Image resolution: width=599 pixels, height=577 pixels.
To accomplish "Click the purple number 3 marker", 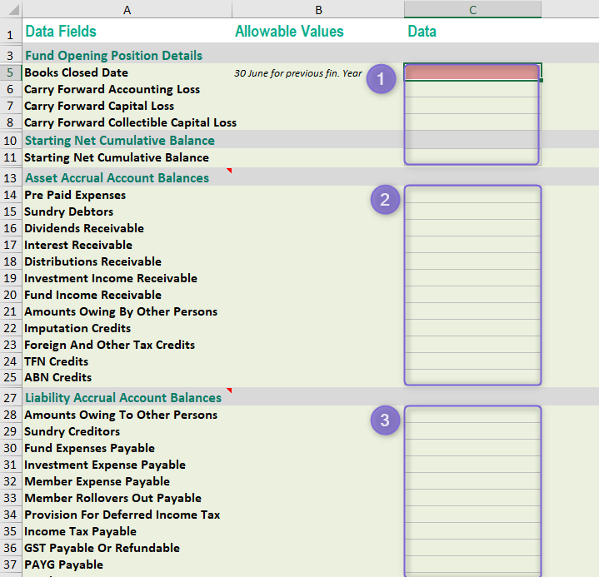I will 385,420.
